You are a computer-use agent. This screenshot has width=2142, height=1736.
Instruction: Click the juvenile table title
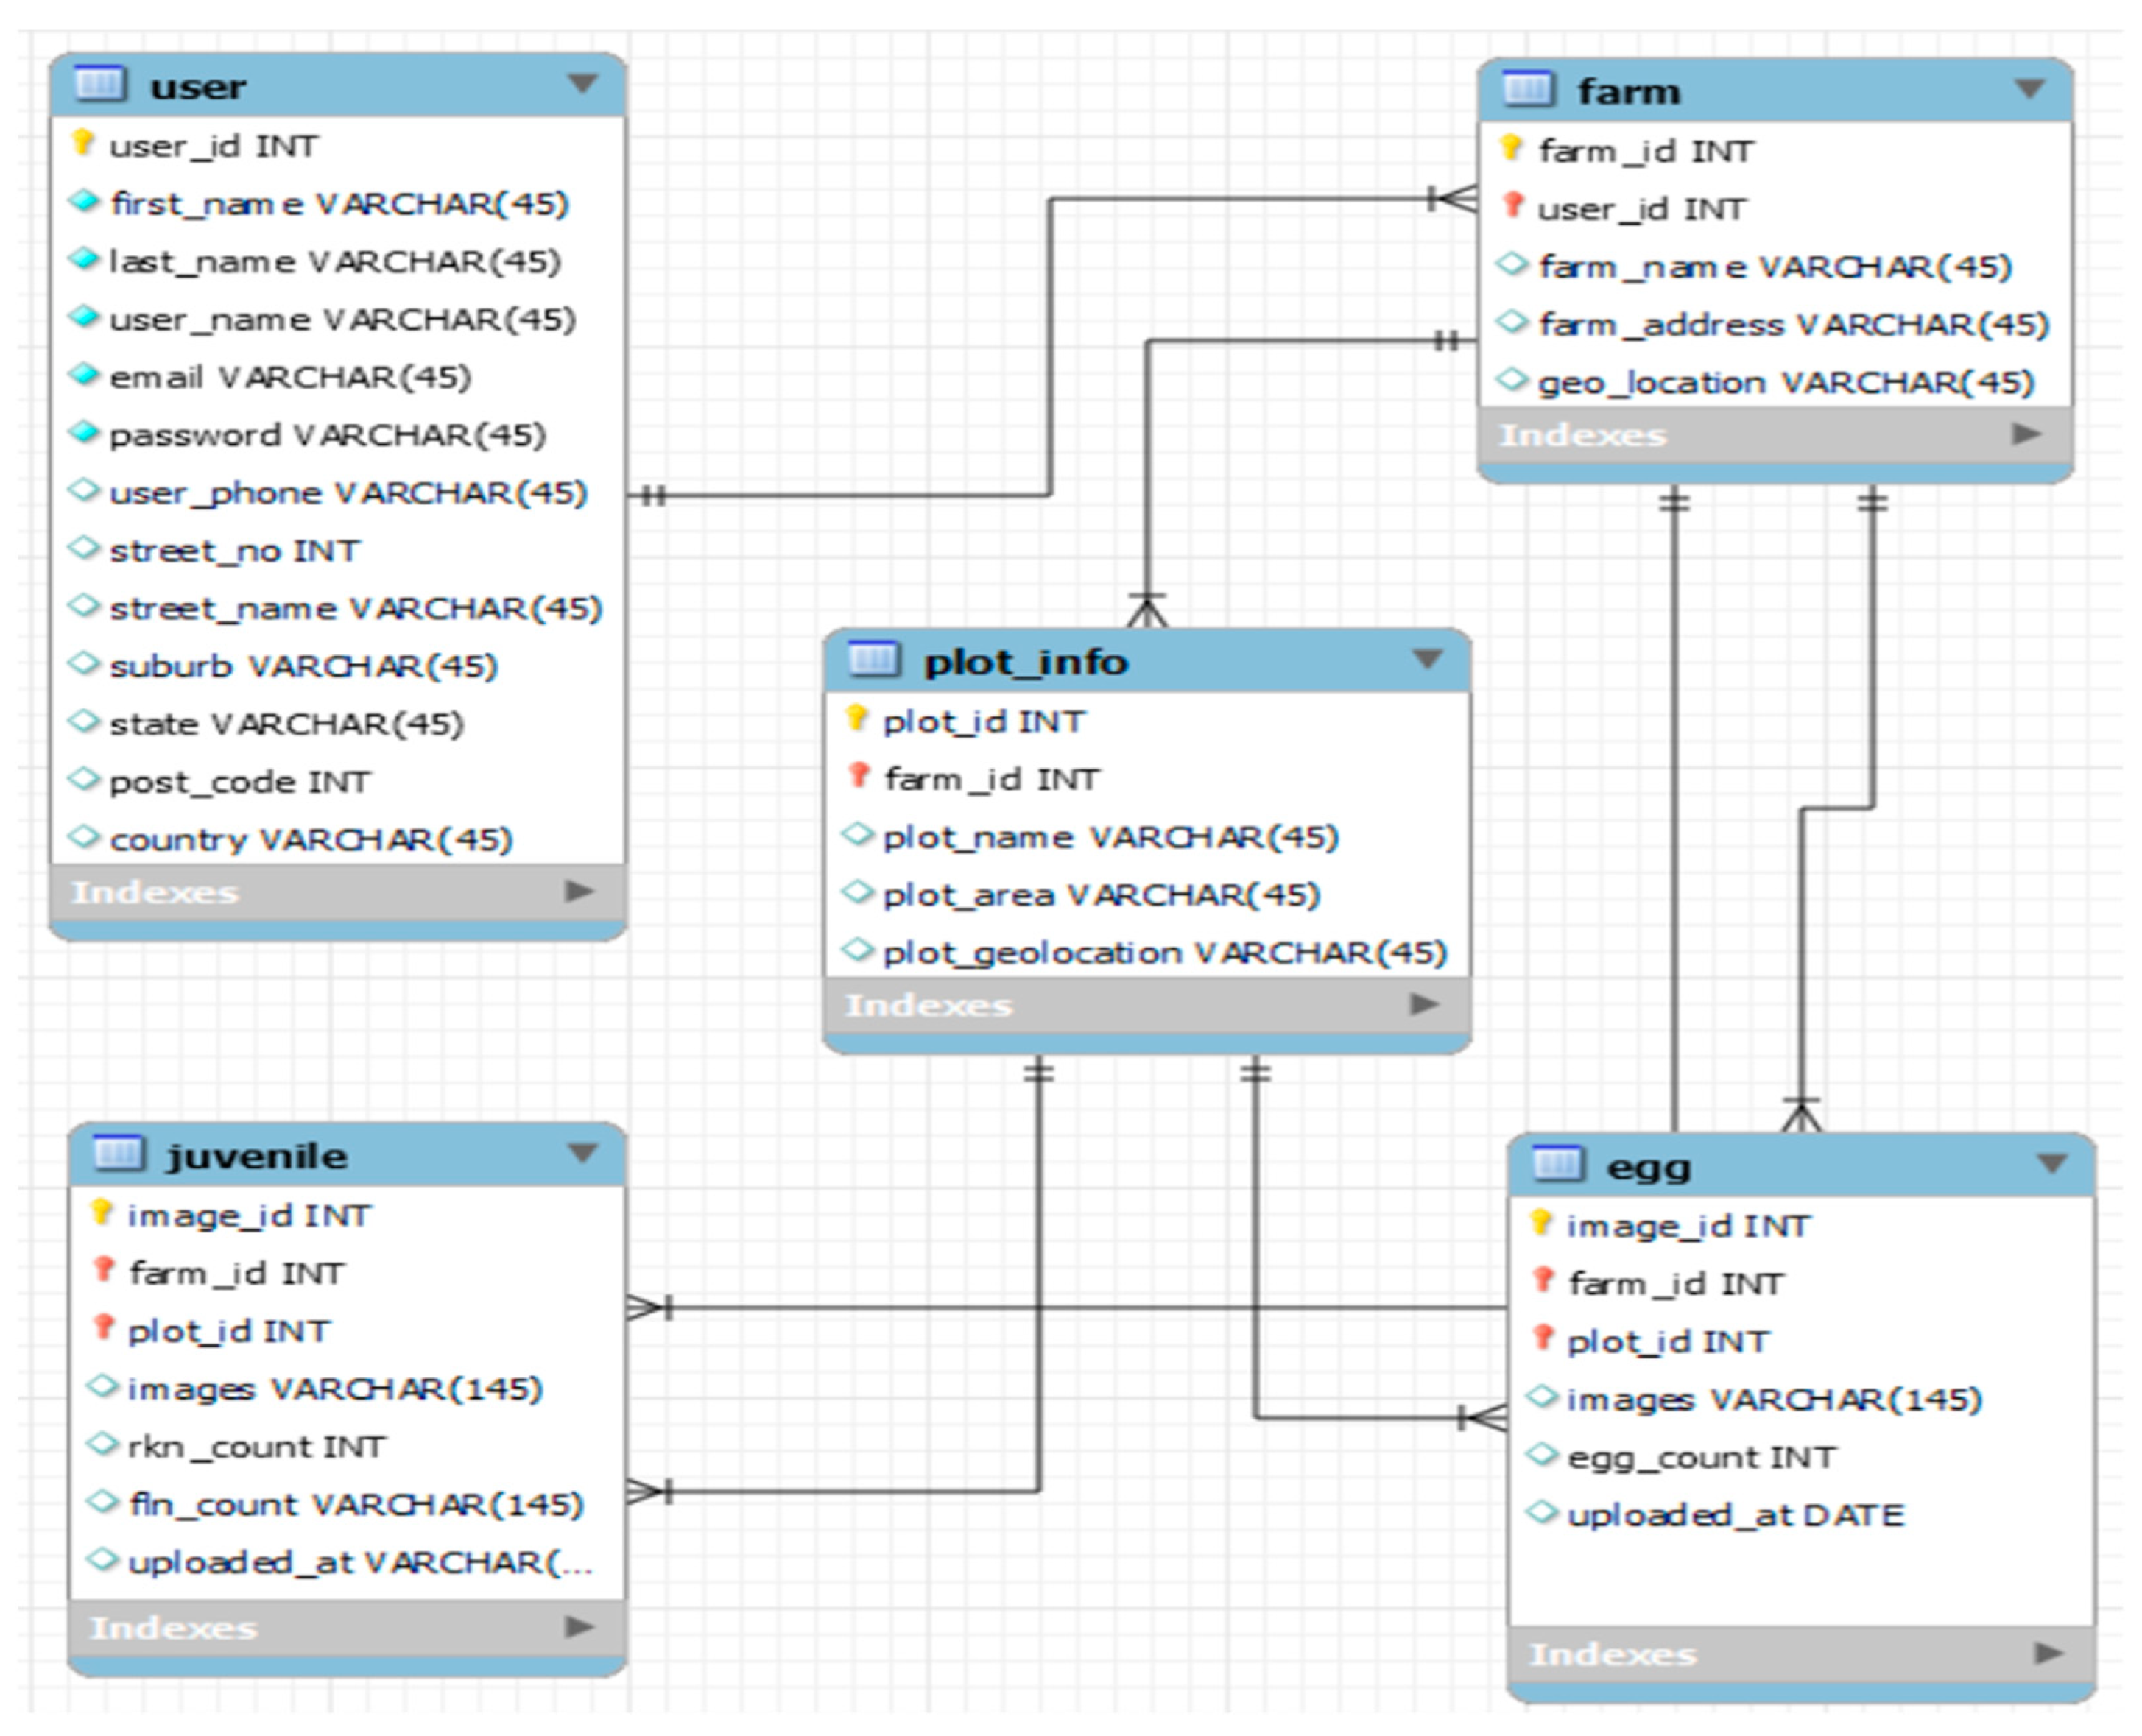[257, 1156]
